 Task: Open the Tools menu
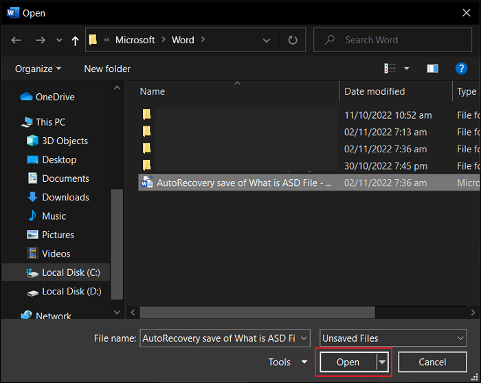point(287,362)
